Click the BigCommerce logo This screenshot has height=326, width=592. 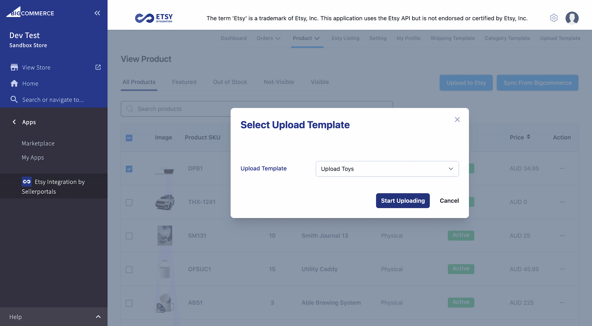[30, 12]
